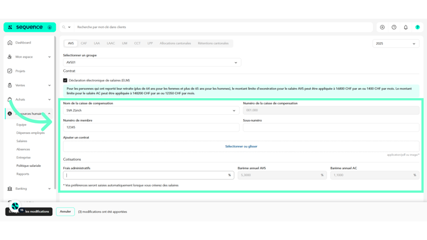The width and height of the screenshot is (427, 240).
Task: Collapse the Ressources humaines chevron
Action: (49, 113)
